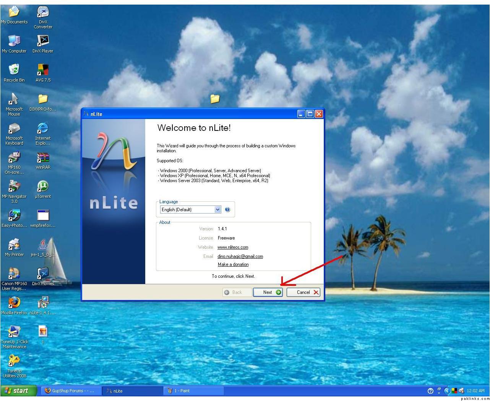Switch to GupShup Forums taskbar window

[71, 391]
